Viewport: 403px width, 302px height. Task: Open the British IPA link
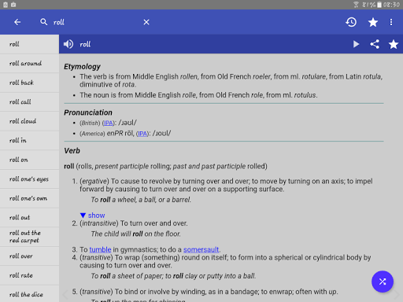[x=108, y=123]
